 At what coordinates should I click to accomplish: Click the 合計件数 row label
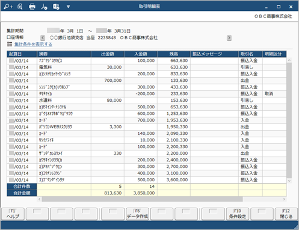click(22, 187)
